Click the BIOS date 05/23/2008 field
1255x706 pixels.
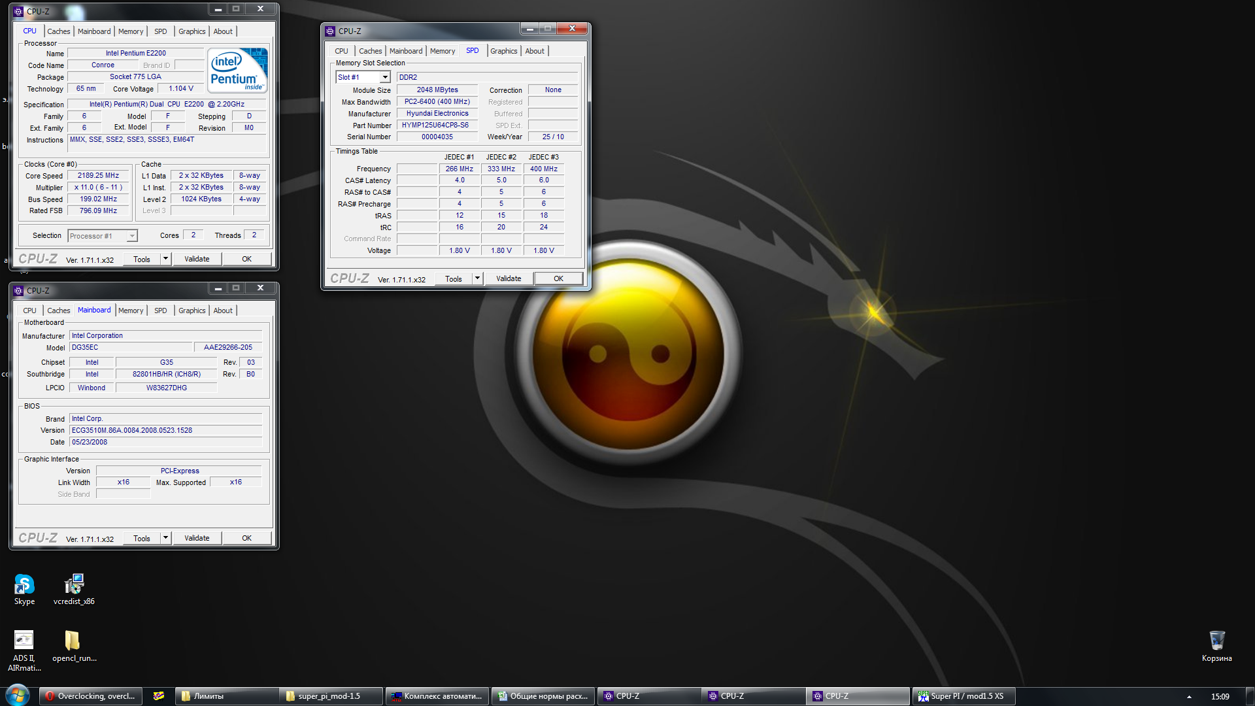(x=165, y=442)
